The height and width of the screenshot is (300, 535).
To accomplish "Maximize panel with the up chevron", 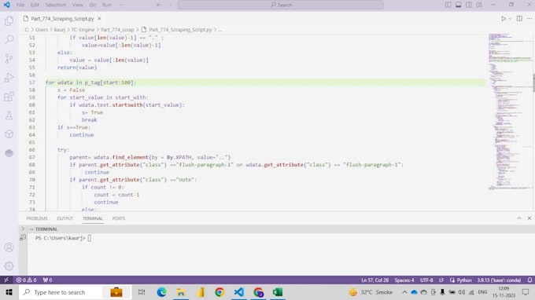I will pos(519,218).
